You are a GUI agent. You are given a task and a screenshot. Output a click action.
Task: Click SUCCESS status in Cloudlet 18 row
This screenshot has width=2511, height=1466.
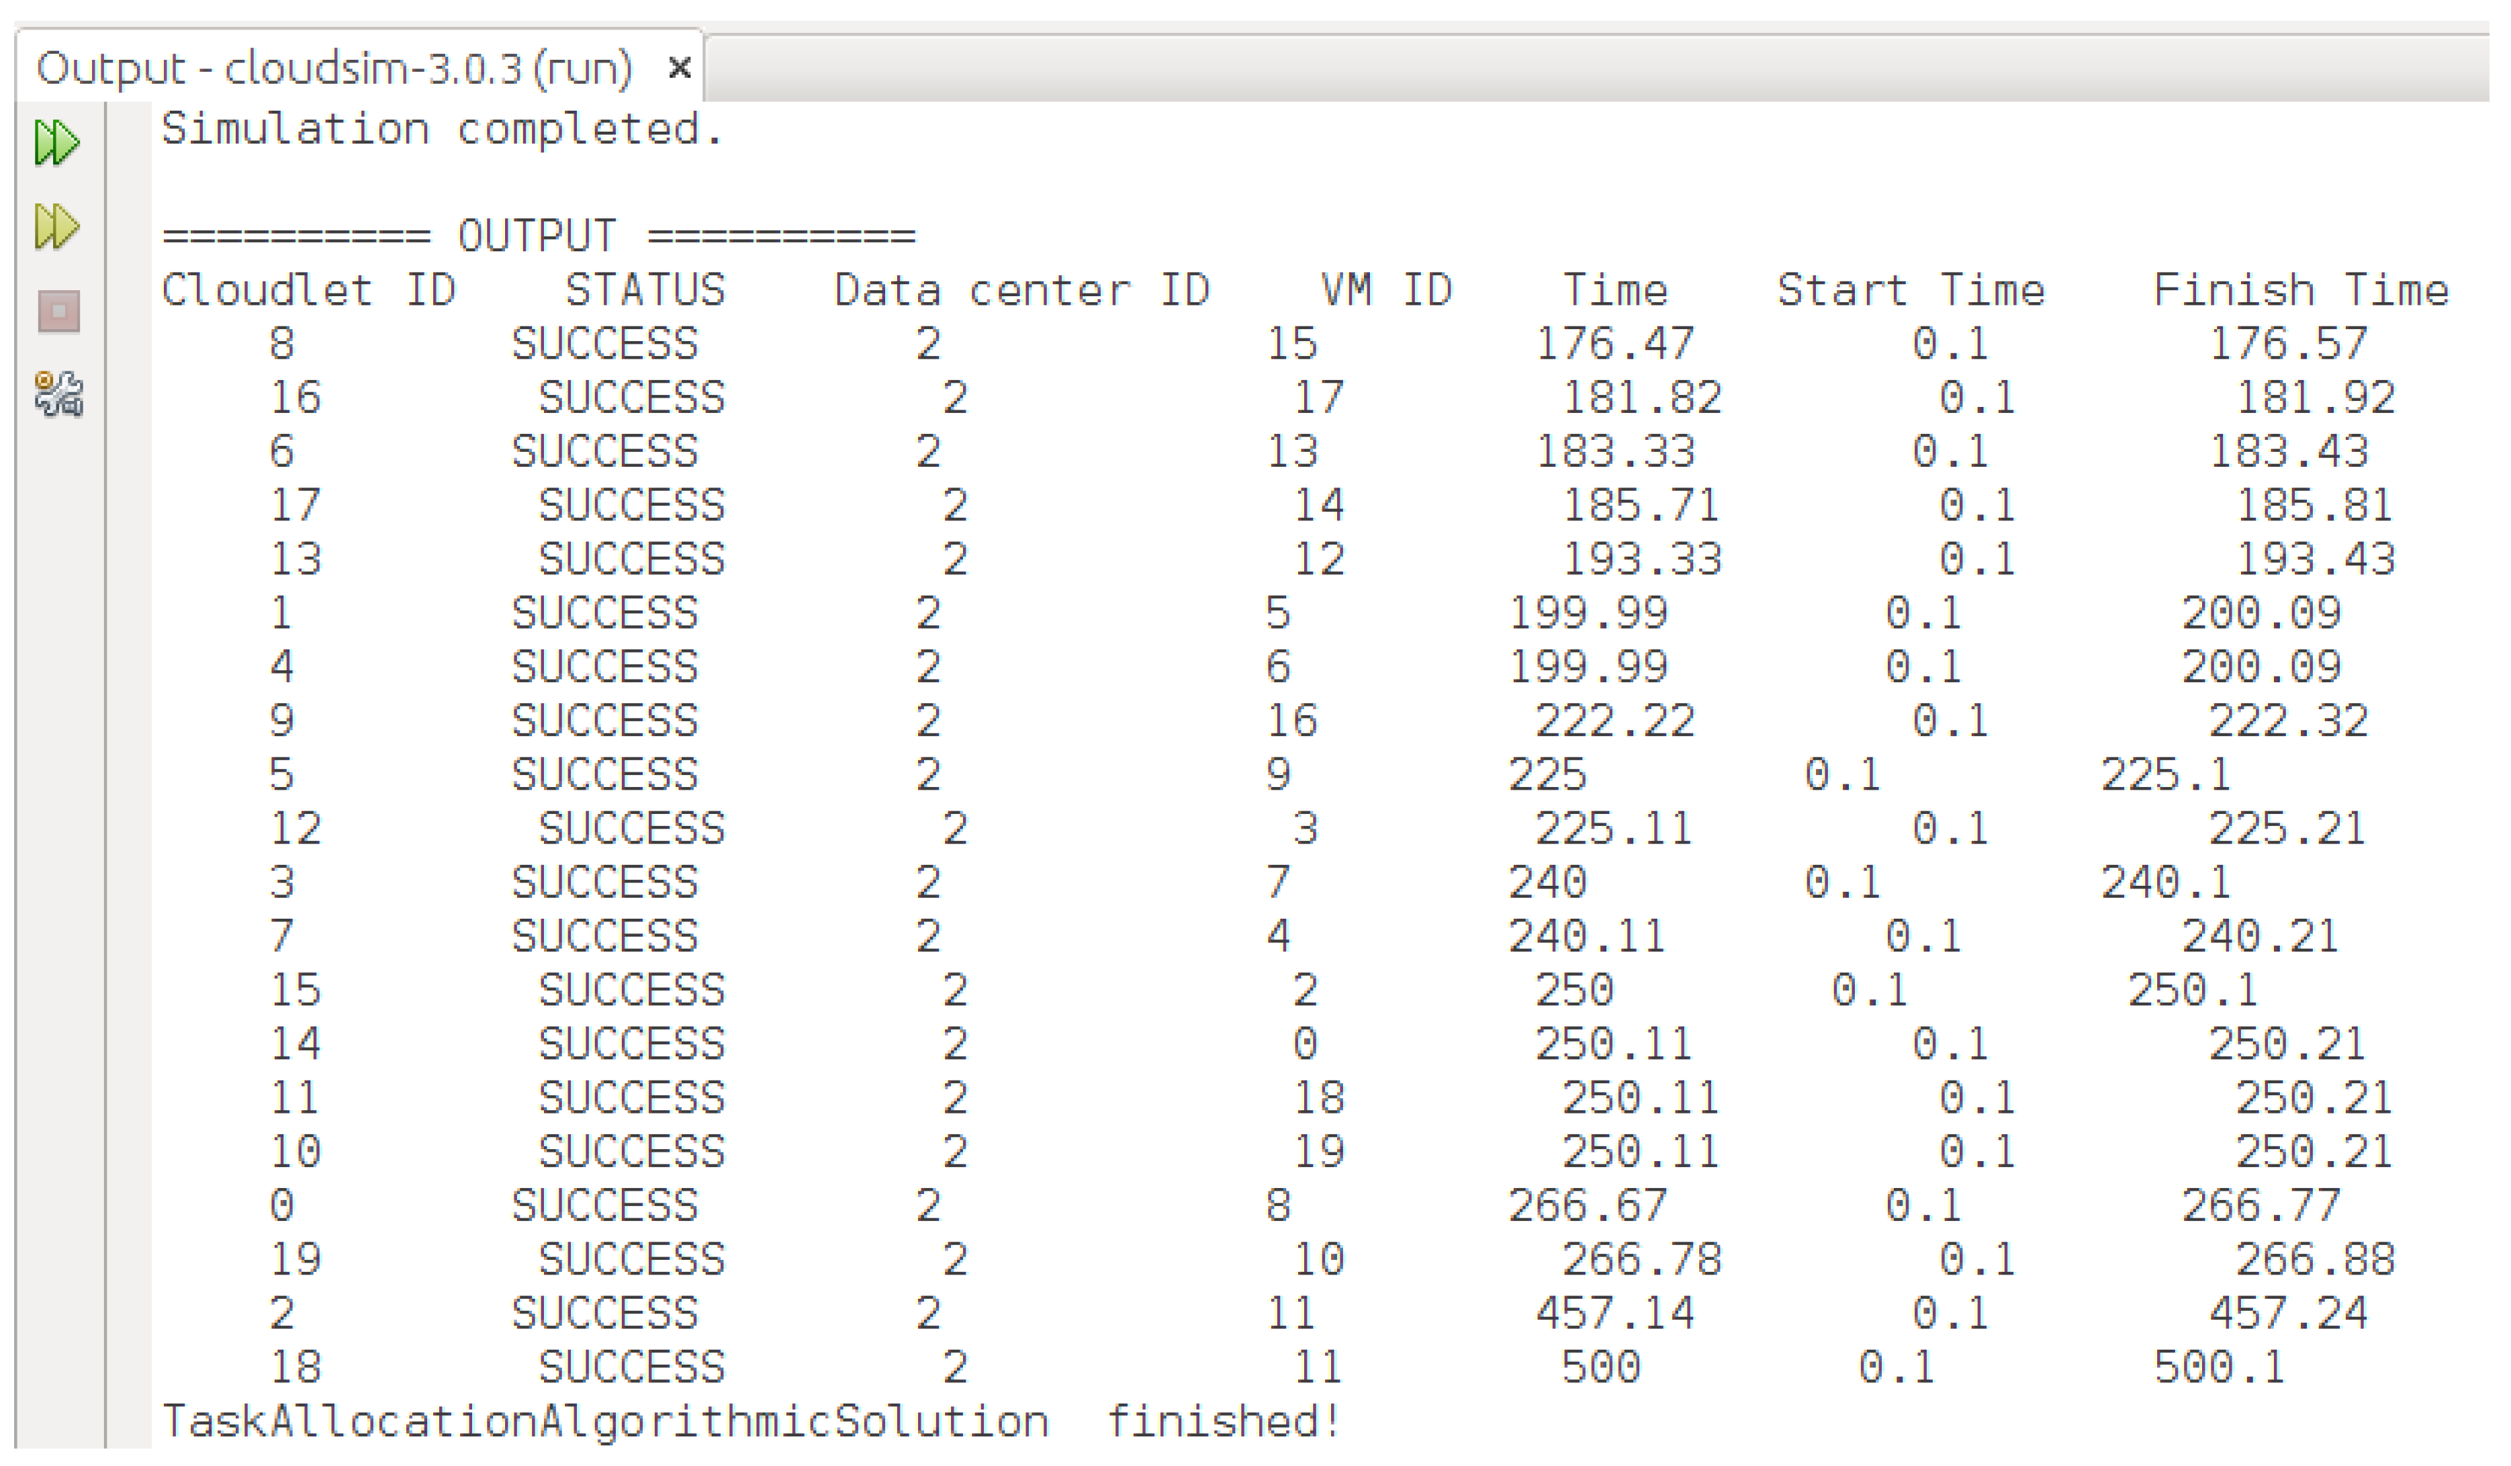pos(632,1367)
